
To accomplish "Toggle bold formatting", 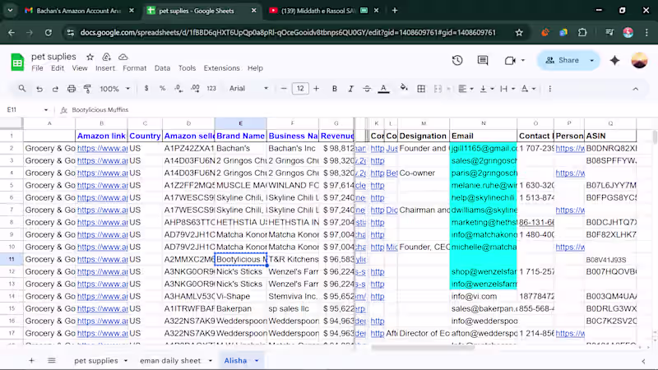I will [335, 89].
